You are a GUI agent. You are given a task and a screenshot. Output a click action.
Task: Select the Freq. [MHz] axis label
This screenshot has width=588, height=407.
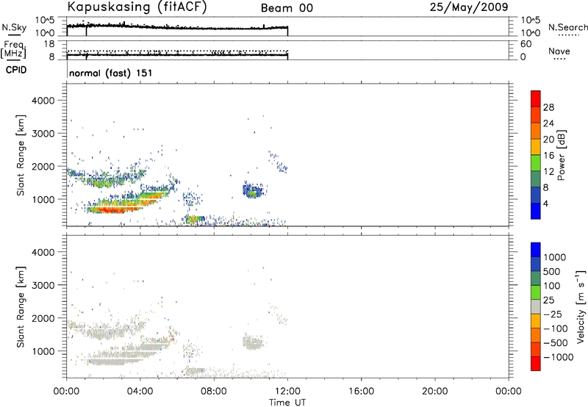click(x=13, y=49)
